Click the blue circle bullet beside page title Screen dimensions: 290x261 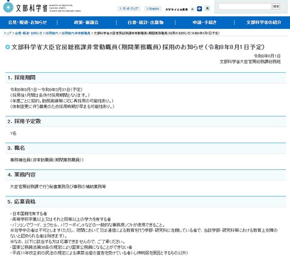point(8,47)
